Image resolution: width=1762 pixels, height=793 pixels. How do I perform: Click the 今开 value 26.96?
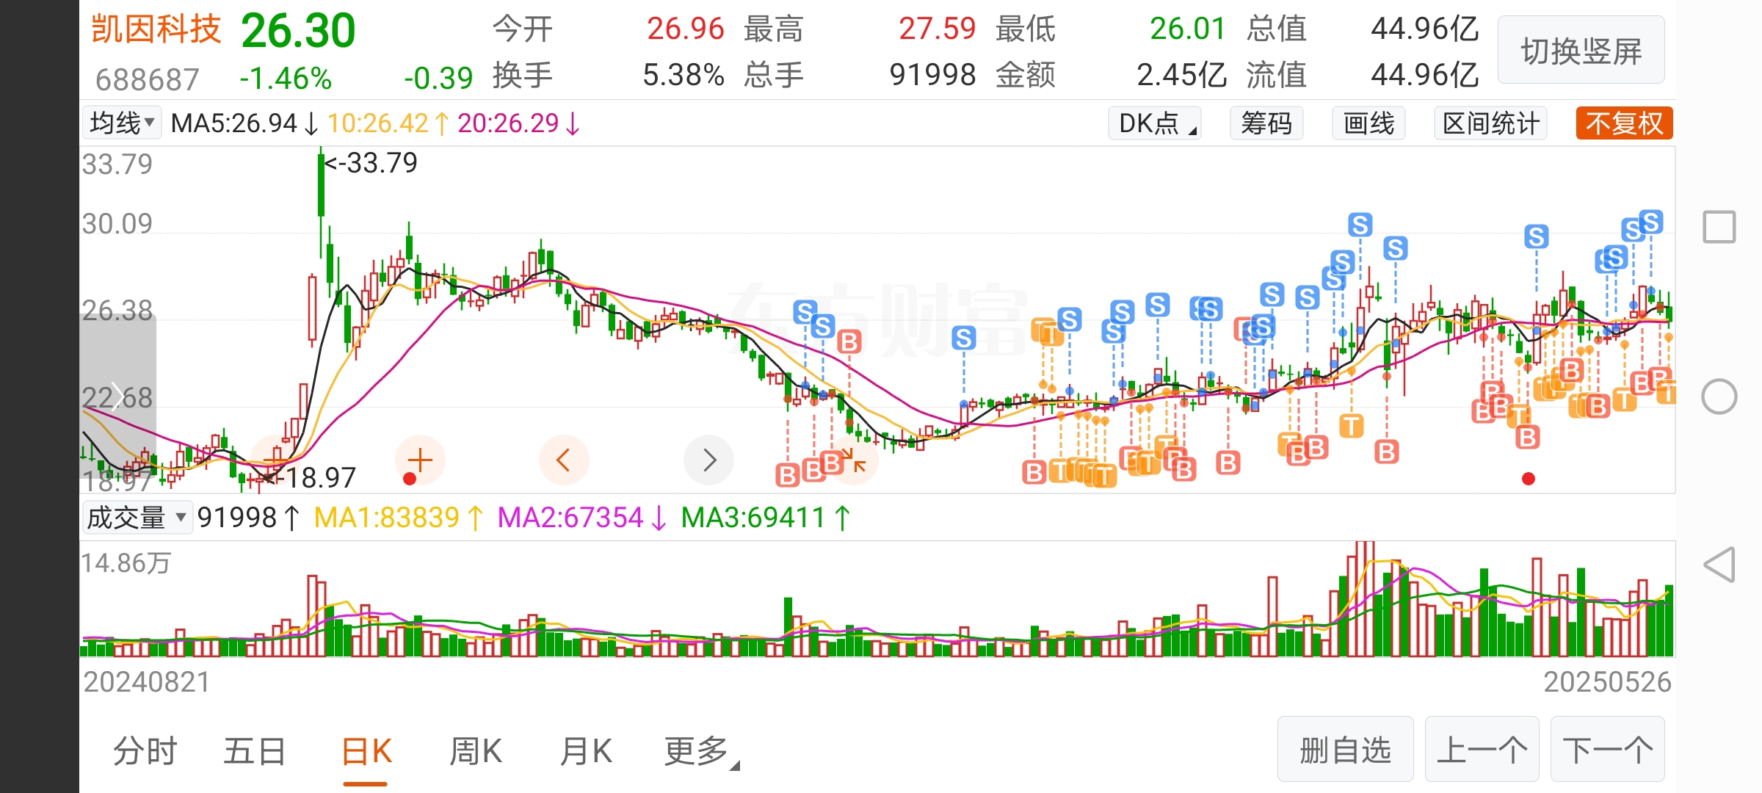[x=685, y=29]
